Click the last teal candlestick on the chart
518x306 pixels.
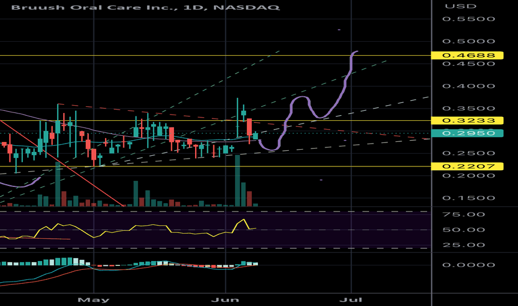point(255,136)
